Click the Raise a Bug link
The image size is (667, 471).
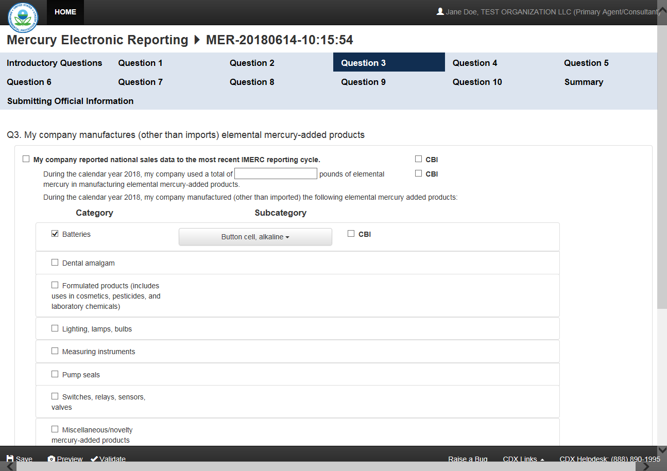click(468, 459)
